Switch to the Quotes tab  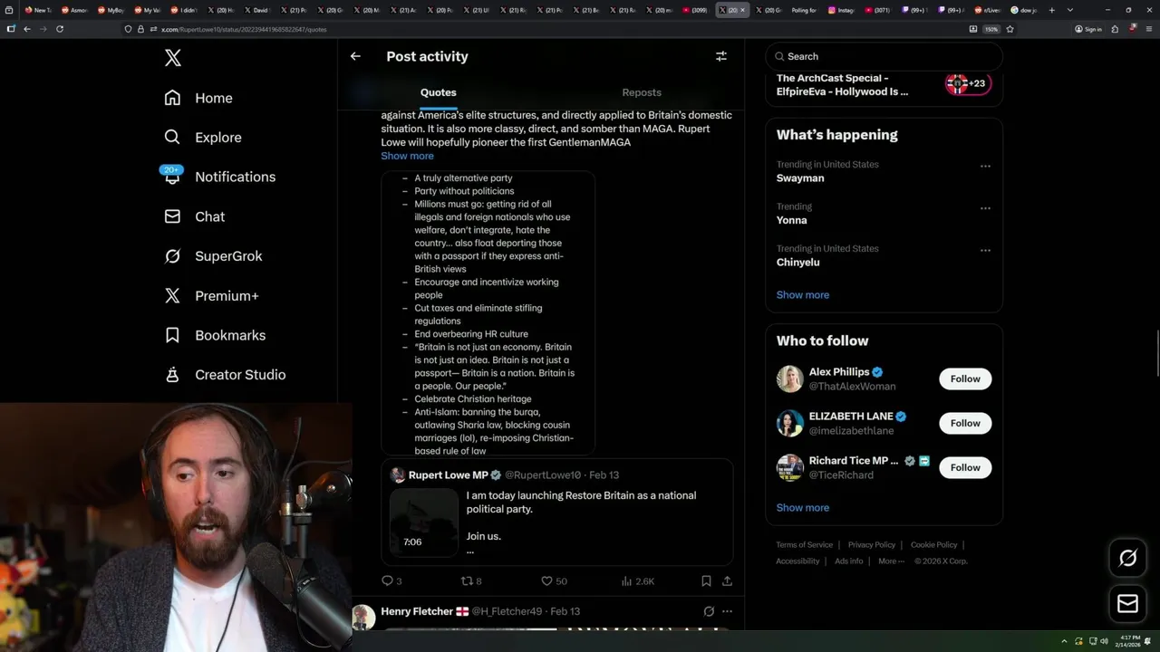click(439, 92)
